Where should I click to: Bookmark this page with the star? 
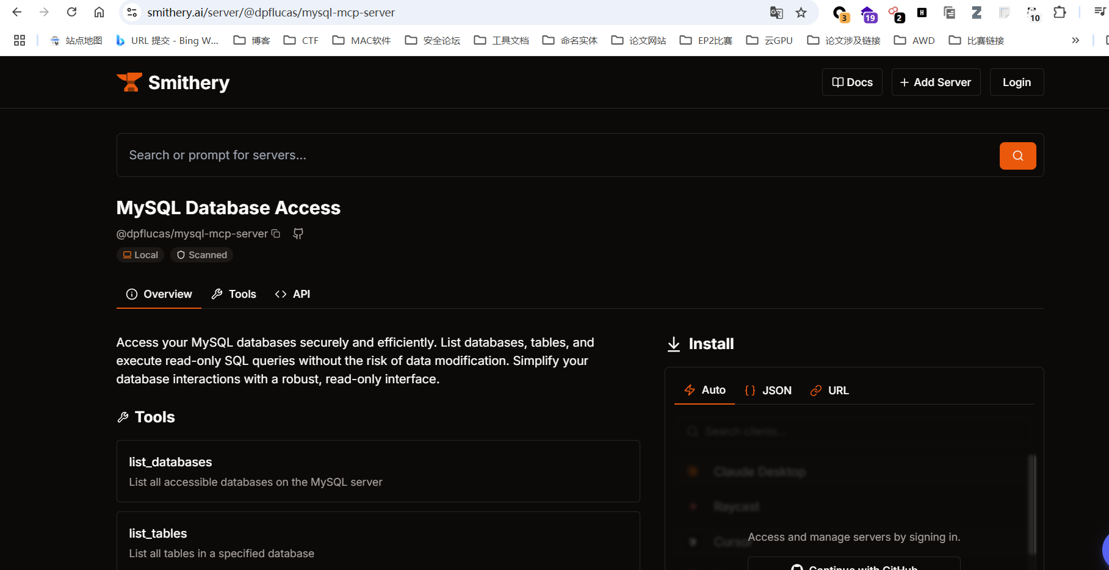coord(801,12)
